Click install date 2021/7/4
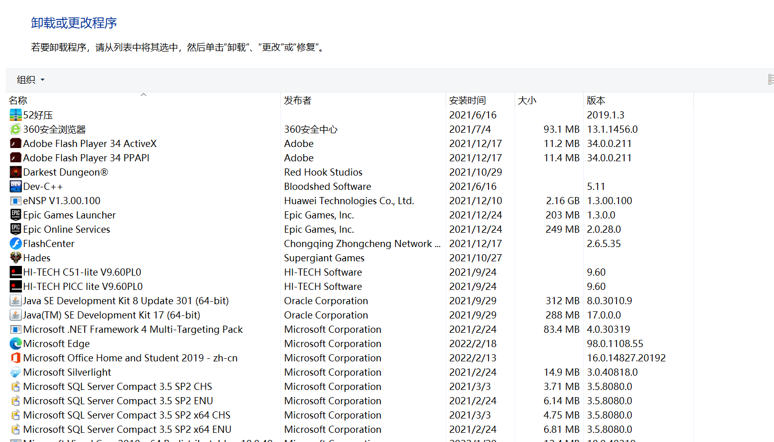Image resolution: width=774 pixels, height=442 pixels. [x=470, y=129]
